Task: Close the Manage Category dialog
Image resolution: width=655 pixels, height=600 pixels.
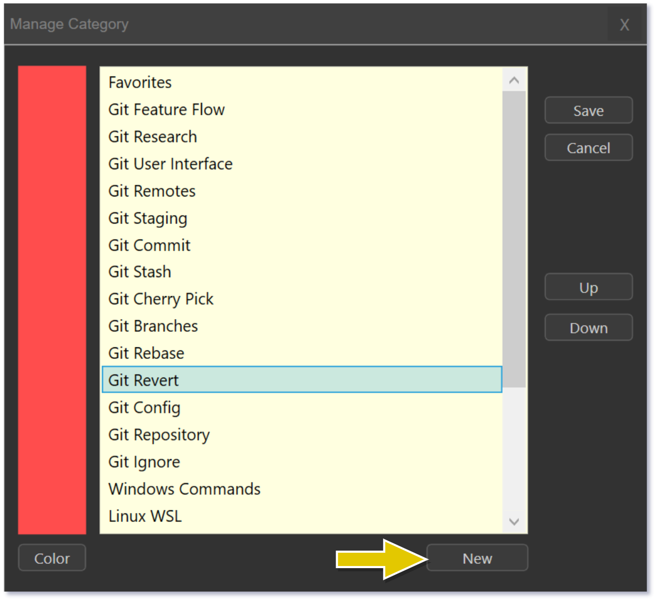Action: coord(624,24)
